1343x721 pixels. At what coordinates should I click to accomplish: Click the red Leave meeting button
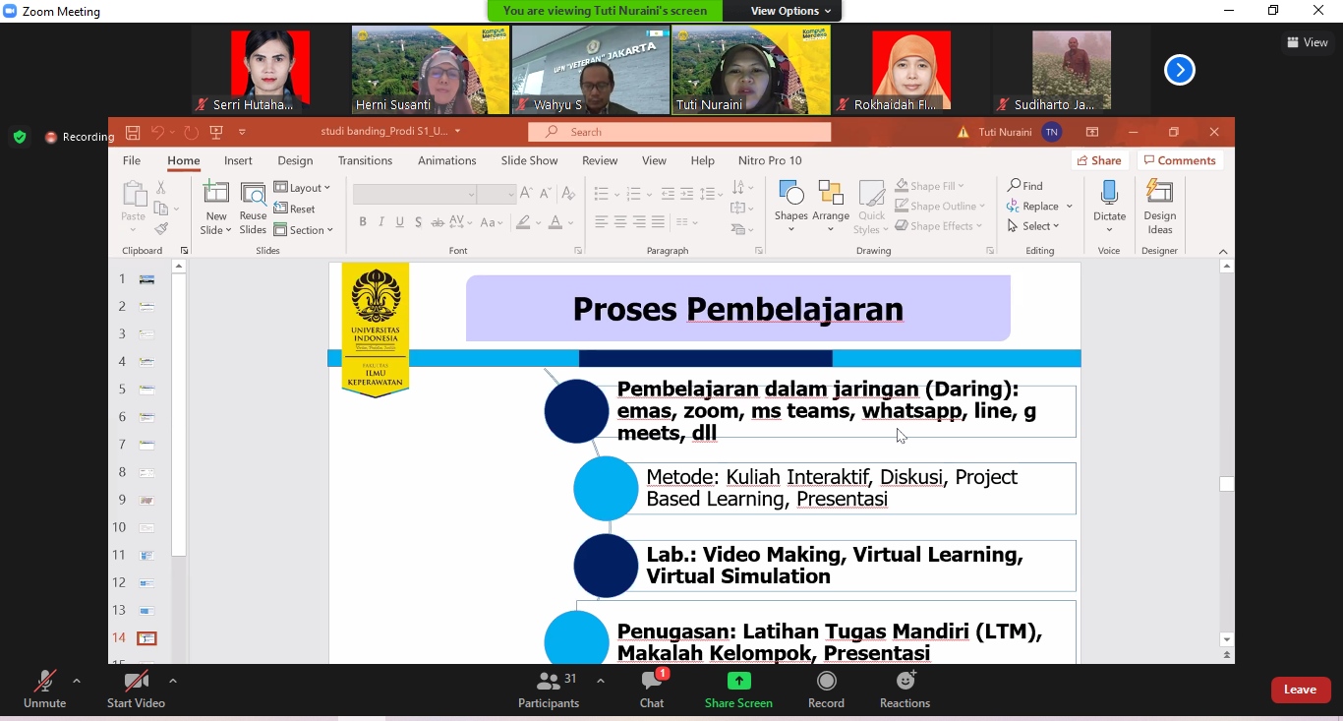click(x=1300, y=690)
